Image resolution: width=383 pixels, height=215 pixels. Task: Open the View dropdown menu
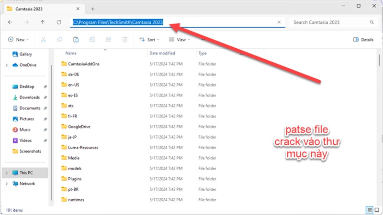[180, 40]
